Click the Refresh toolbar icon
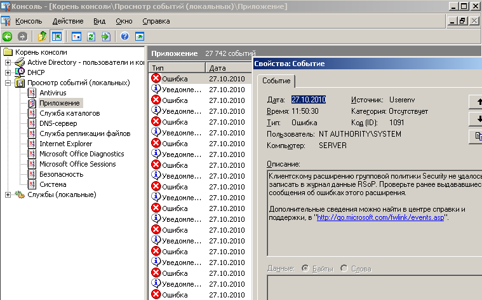The image size is (482, 300). [x=91, y=36]
